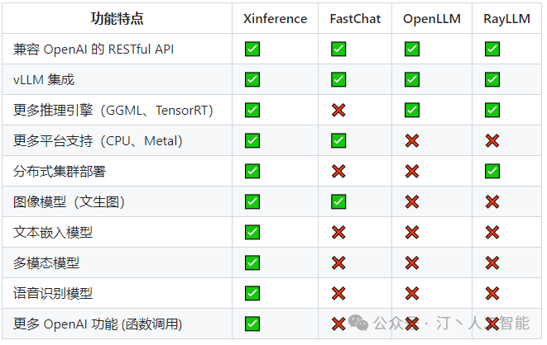Click Xinference checkmark for 兼容 OpenAI RESTful API

tap(252, 50)
